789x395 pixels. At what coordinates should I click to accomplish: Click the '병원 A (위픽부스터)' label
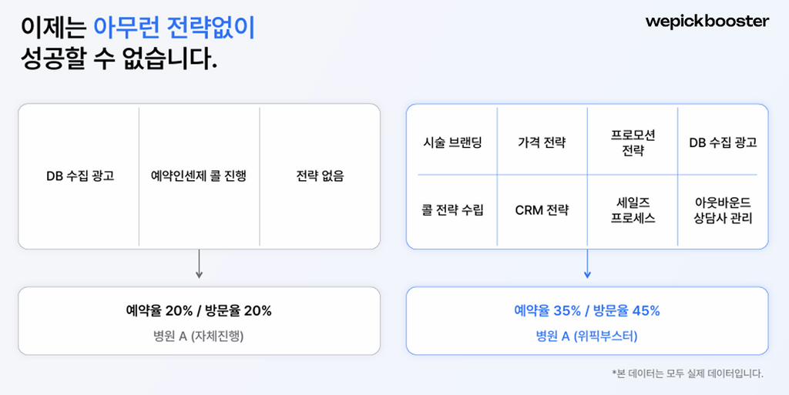[586, 336]
